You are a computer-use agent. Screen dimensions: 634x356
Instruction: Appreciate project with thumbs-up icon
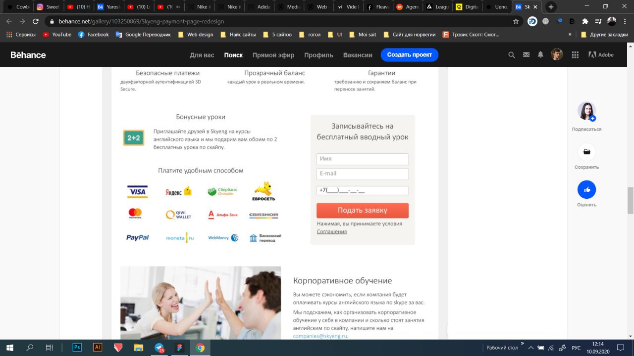[x=587, y=189]
